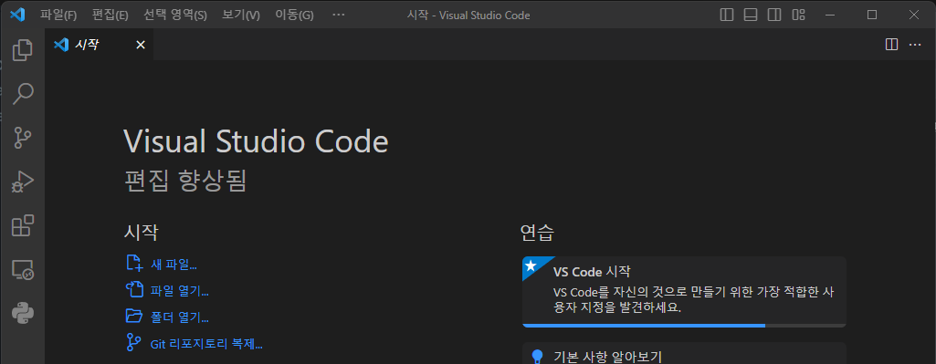
Task: Click the VS Code logo on 시작 tab
Action: (x=61, y=45)
